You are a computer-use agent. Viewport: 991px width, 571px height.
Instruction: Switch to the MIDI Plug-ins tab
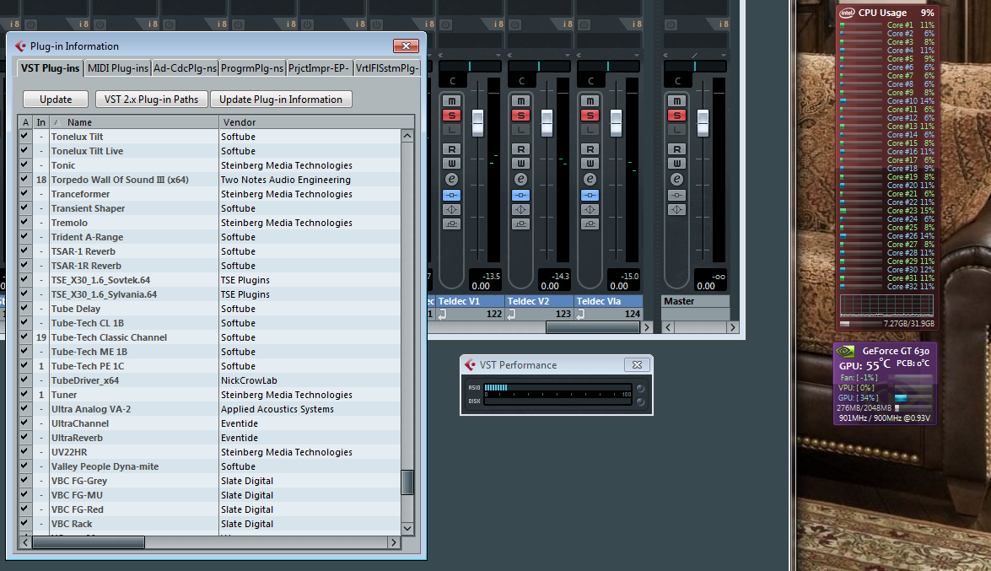[117, 68]
